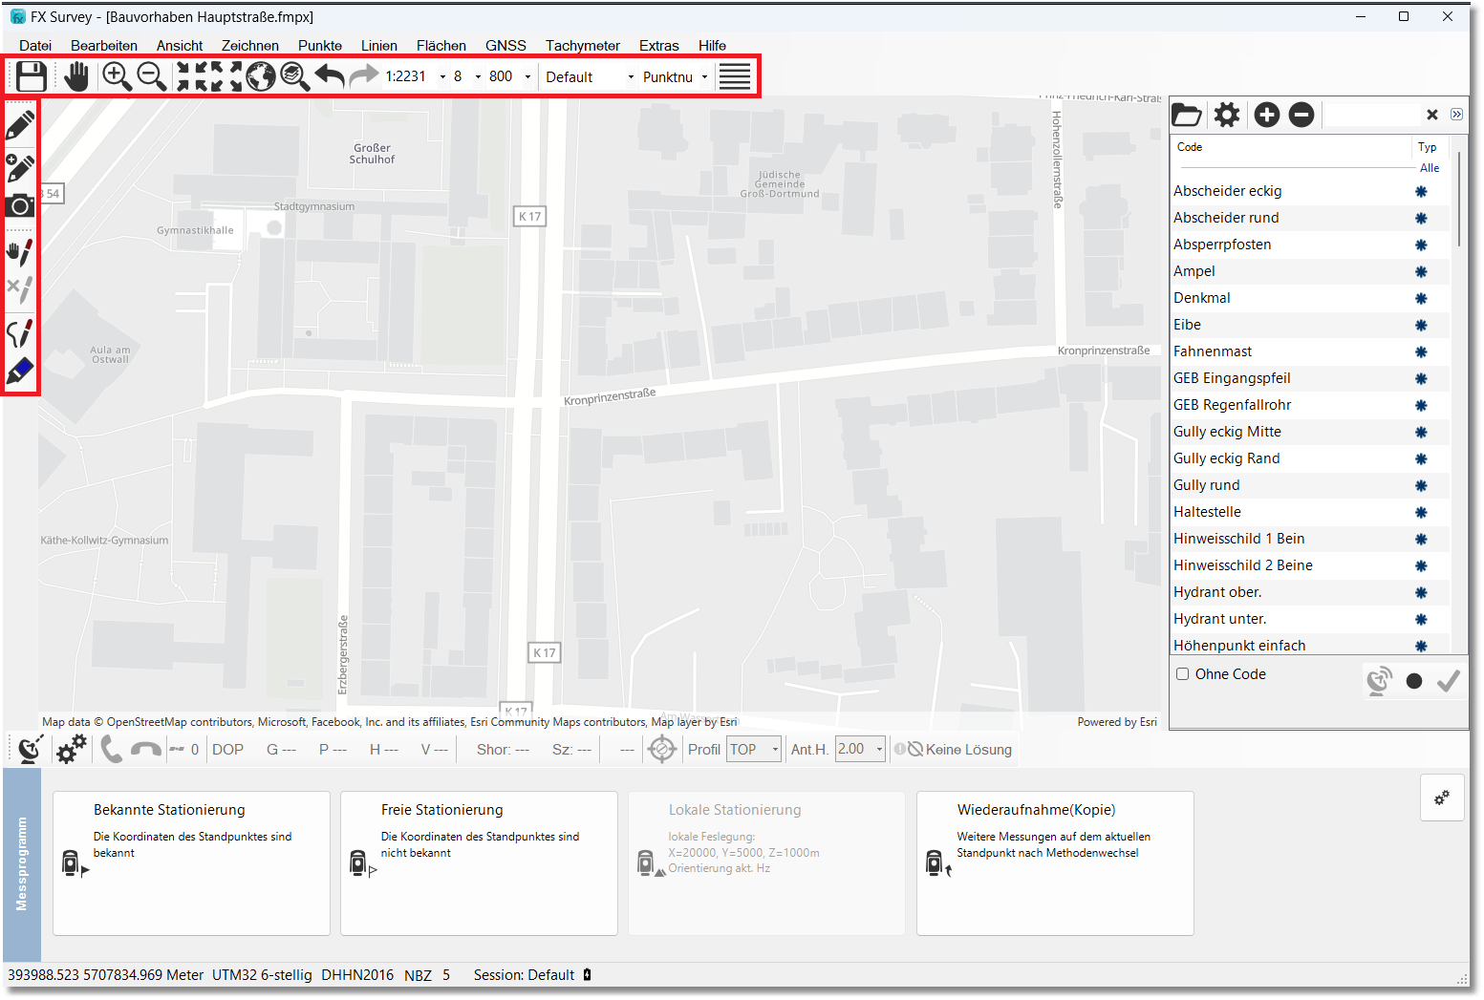
Task: Click the Zoom in magnifier
Action: coord(117,76)
